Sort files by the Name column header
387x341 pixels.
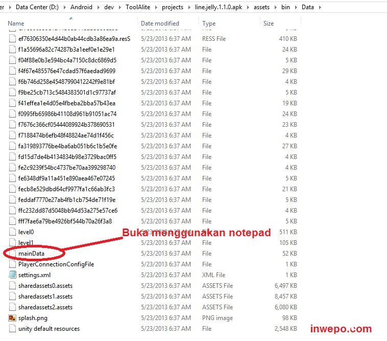(x=16, y=23)
